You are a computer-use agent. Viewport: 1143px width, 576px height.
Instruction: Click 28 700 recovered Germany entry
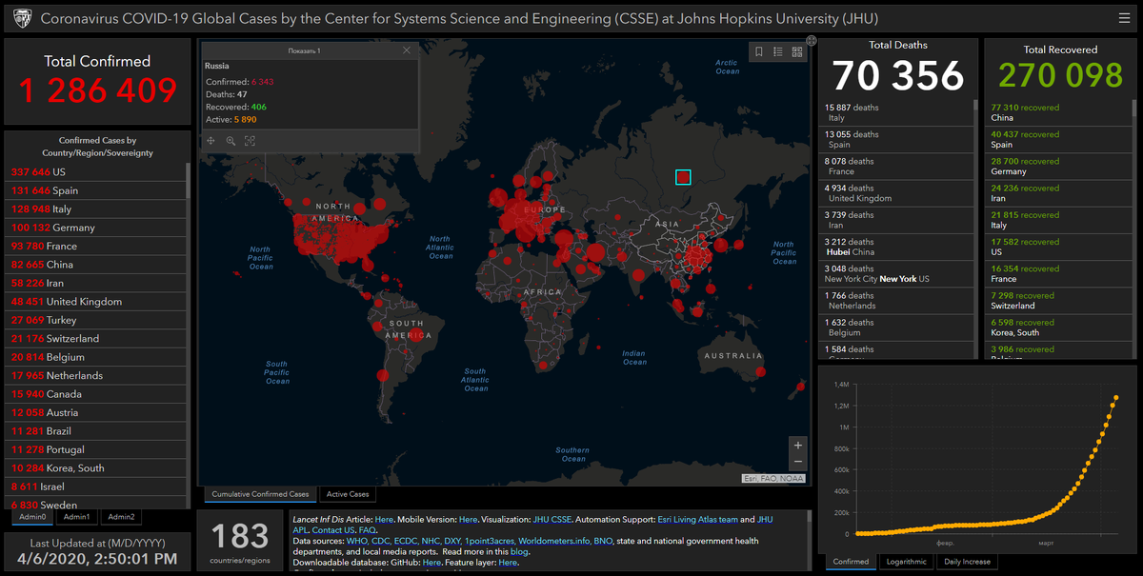click(x=1059, y=166)
